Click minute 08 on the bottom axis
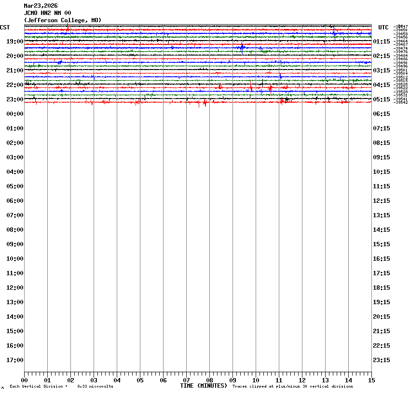 (209, 380)
